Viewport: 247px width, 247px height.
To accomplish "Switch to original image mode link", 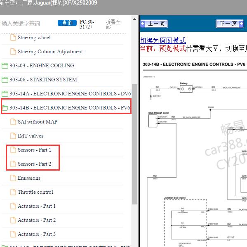I will click(x=163, y=40).
